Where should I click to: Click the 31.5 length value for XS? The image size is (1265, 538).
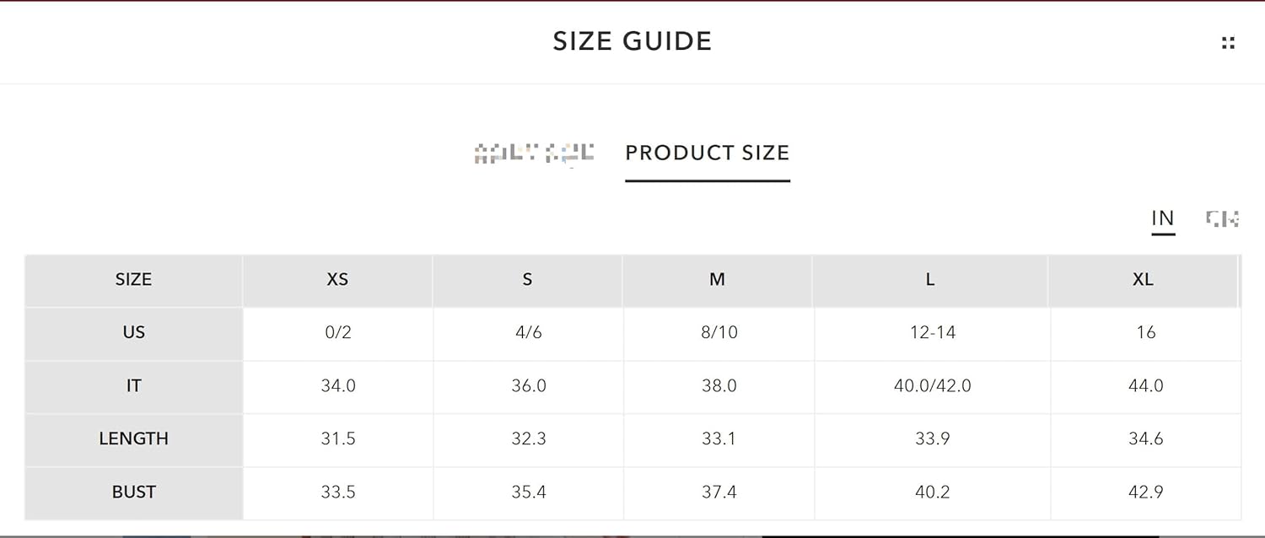point(338,439)
